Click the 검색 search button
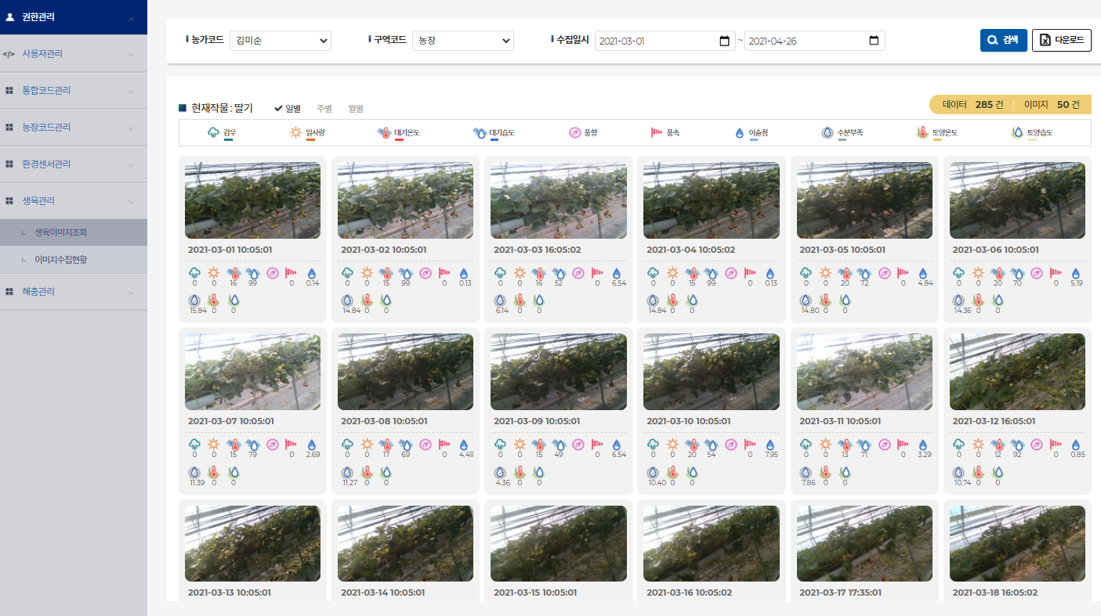The height and width of the screenshot is (616, 1101). [1003, 40]
